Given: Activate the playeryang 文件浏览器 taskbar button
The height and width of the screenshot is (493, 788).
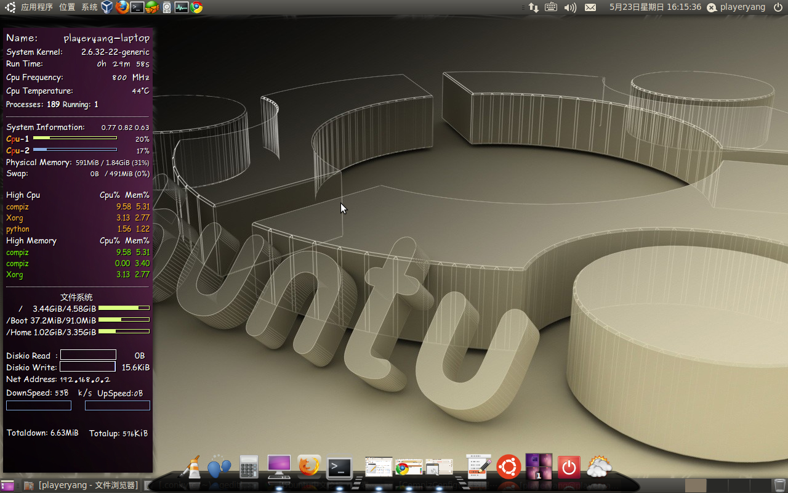Looking at the screenshot, I should pyautogui.click(x=81, y=486).
